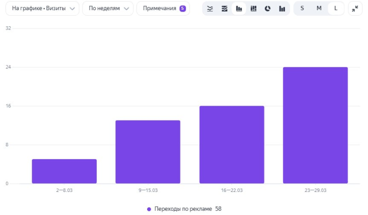Click the '2–8.03' axis label
Image resolution: width=368 pixels, height=215 pixels.
tap(64, 190)
